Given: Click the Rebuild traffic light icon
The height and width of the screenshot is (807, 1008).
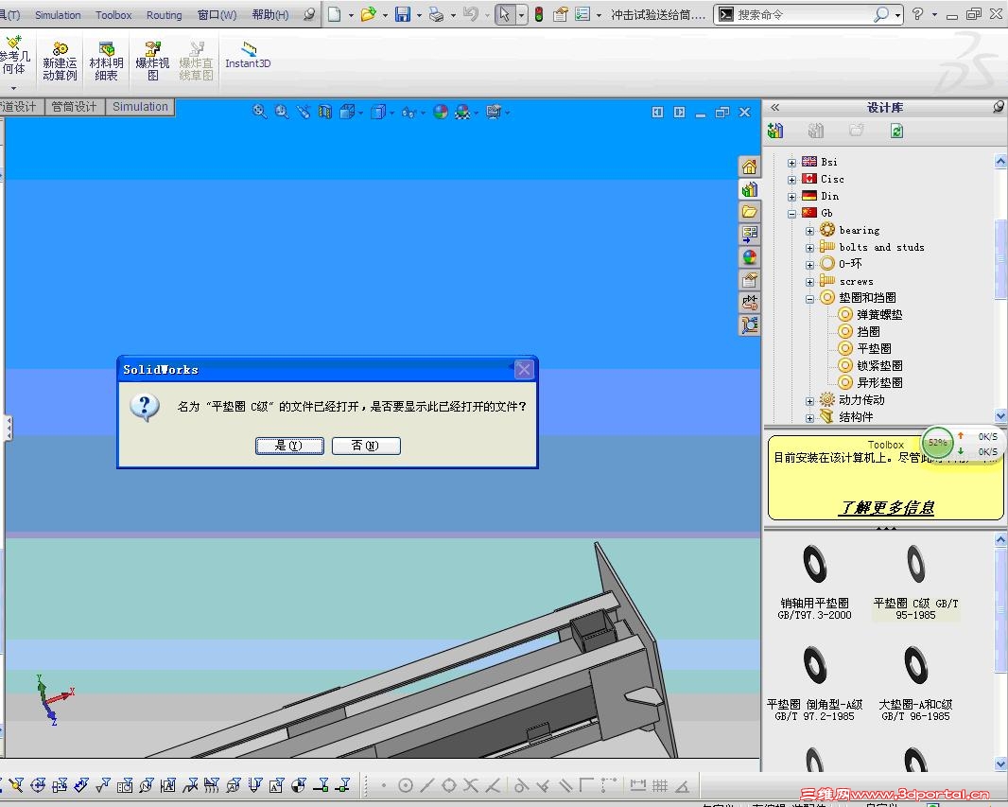Looking at the screenshot, I should [539, 14].
